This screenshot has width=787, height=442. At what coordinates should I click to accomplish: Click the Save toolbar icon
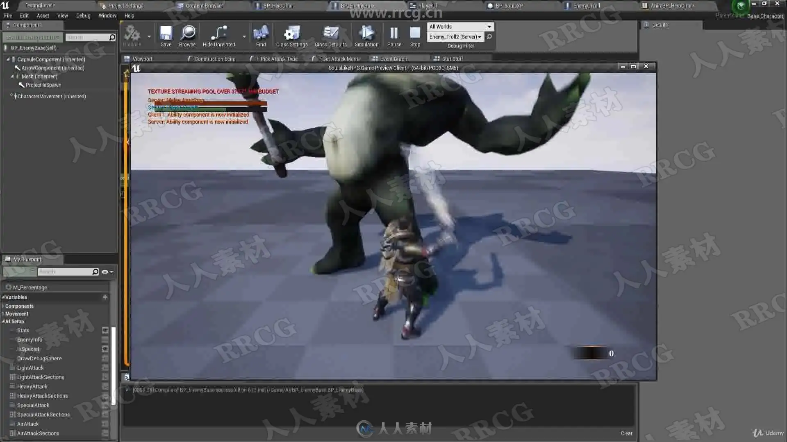[x=166, y=34]
